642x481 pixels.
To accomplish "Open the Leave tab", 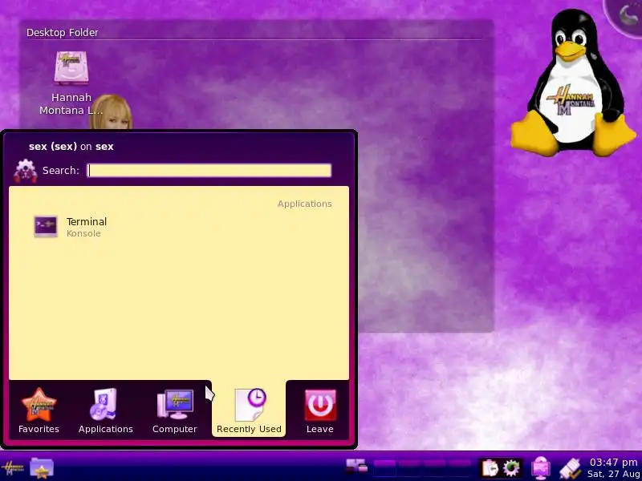I will point(319,410).
